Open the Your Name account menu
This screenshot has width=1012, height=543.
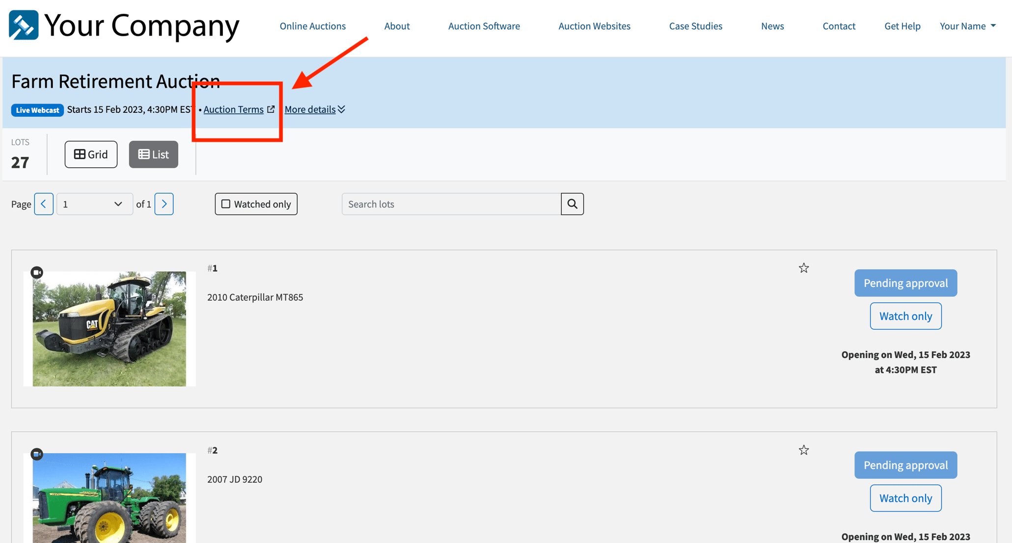[967, 26]
